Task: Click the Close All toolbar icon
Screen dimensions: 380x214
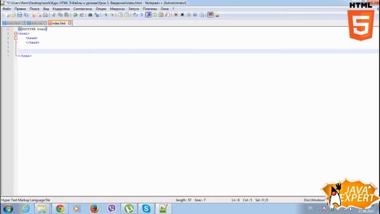Action: [x=39, y=15]
